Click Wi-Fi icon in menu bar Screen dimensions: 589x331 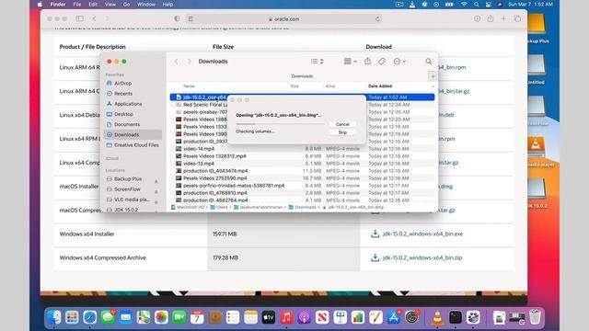coord(464,5)
